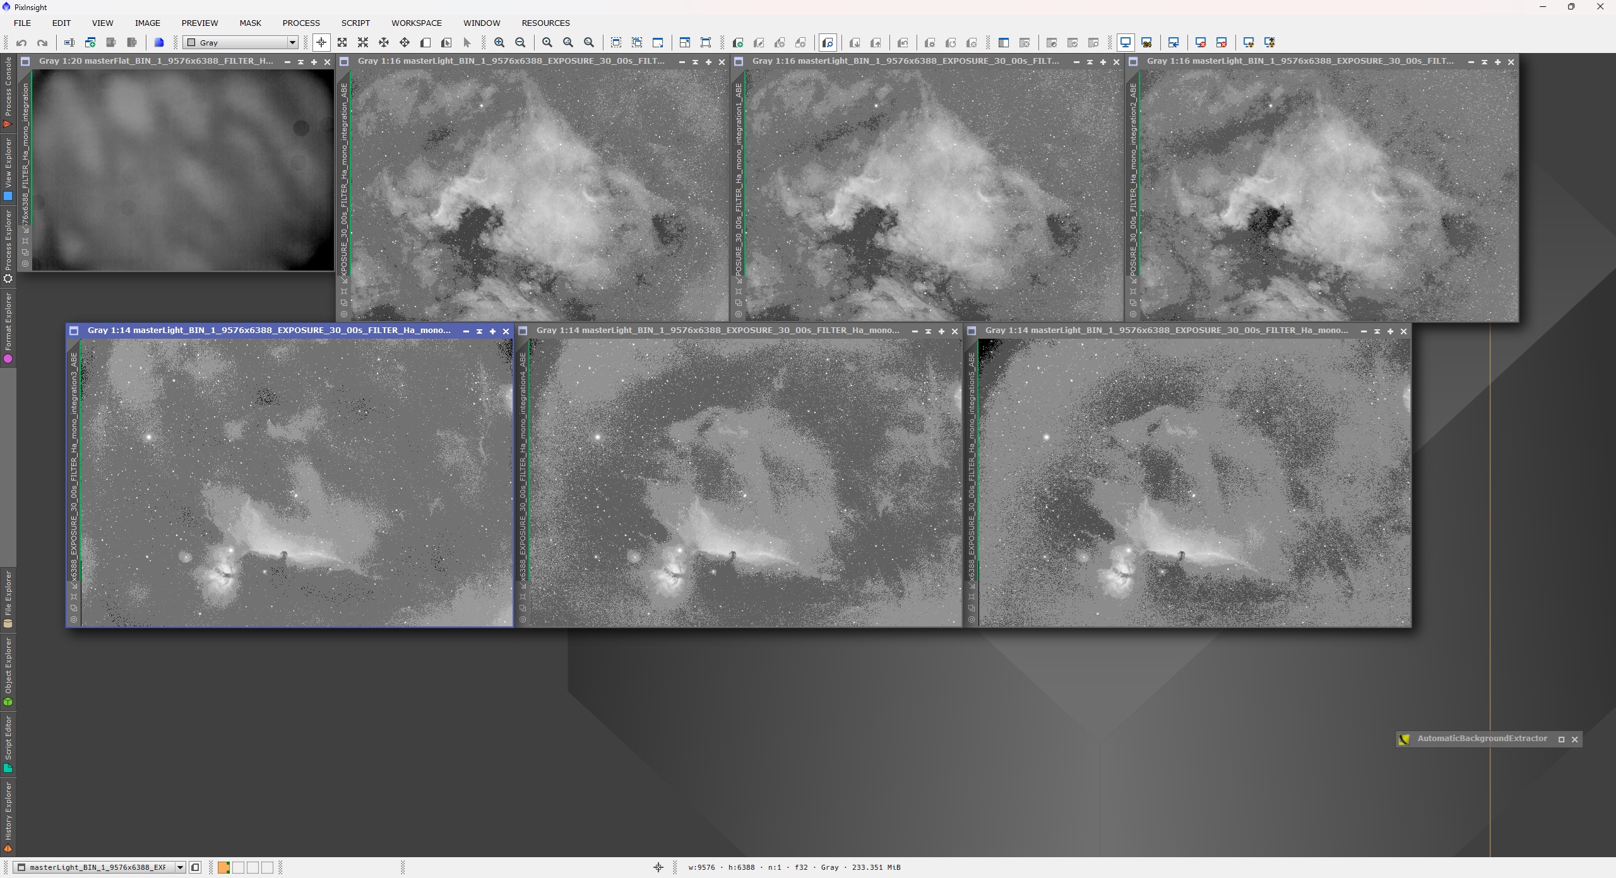Click the integration5_ABE image window
1616x878 pixels.
pyautogui.click(x=1194, y=483)
